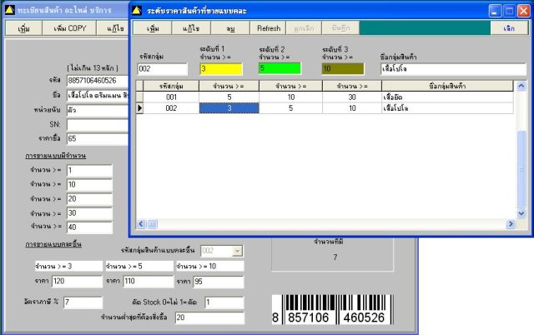
Task: Click the อัตราภาษี % field showing 7
Action: click(x=82, y=302)
